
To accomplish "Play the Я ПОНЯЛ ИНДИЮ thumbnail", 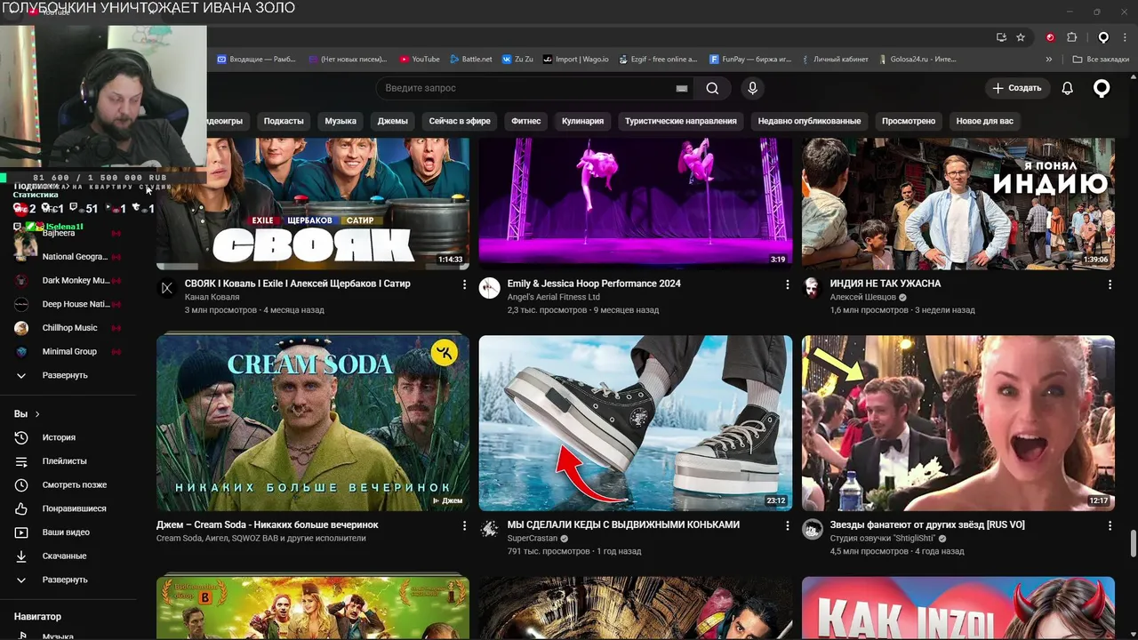I will coord(958,204).
